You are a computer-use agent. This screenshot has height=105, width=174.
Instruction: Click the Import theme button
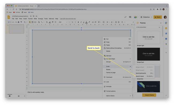tap(149, 95)
